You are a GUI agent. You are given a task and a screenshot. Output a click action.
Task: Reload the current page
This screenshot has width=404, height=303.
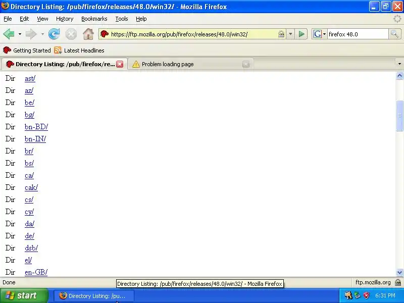(x=54, y=34)
